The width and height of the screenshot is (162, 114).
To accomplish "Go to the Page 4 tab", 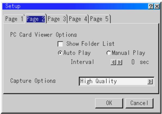I will click(x=78, y=19).
